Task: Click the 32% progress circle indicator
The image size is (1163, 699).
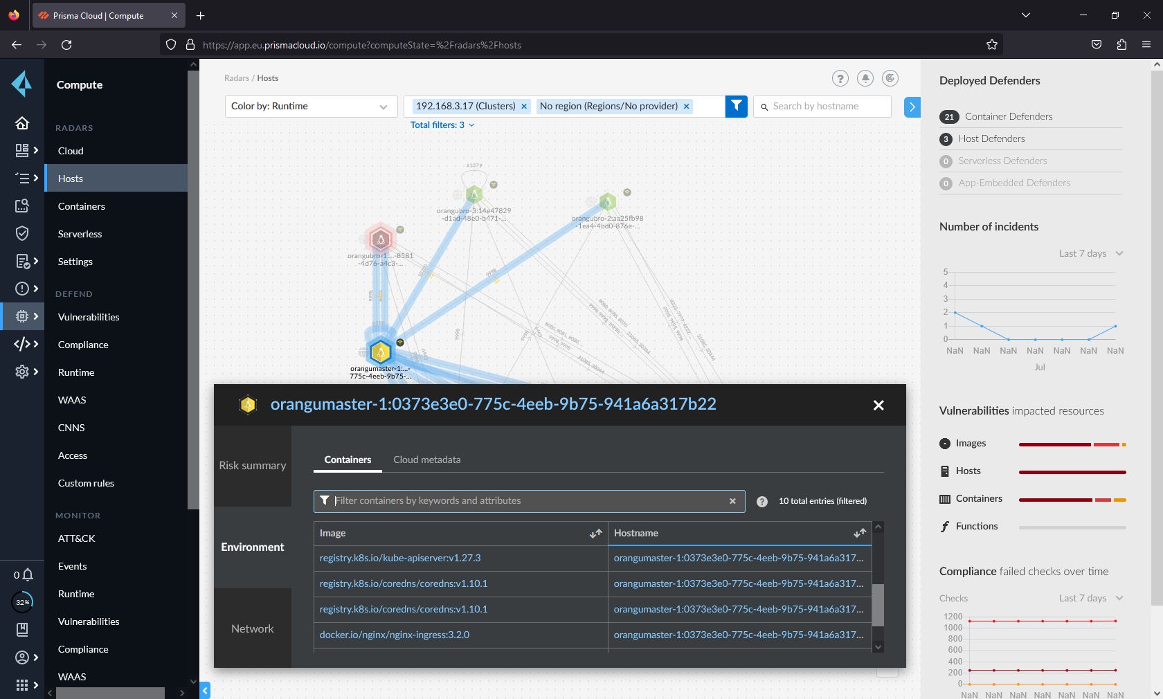Action: pos(23,602)
